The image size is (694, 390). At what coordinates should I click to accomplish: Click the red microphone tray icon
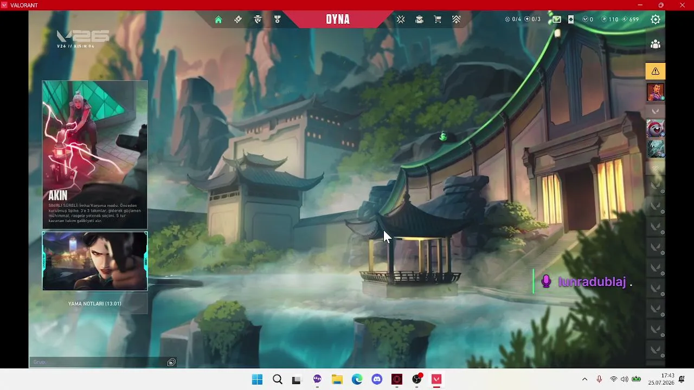pos(599,379)
